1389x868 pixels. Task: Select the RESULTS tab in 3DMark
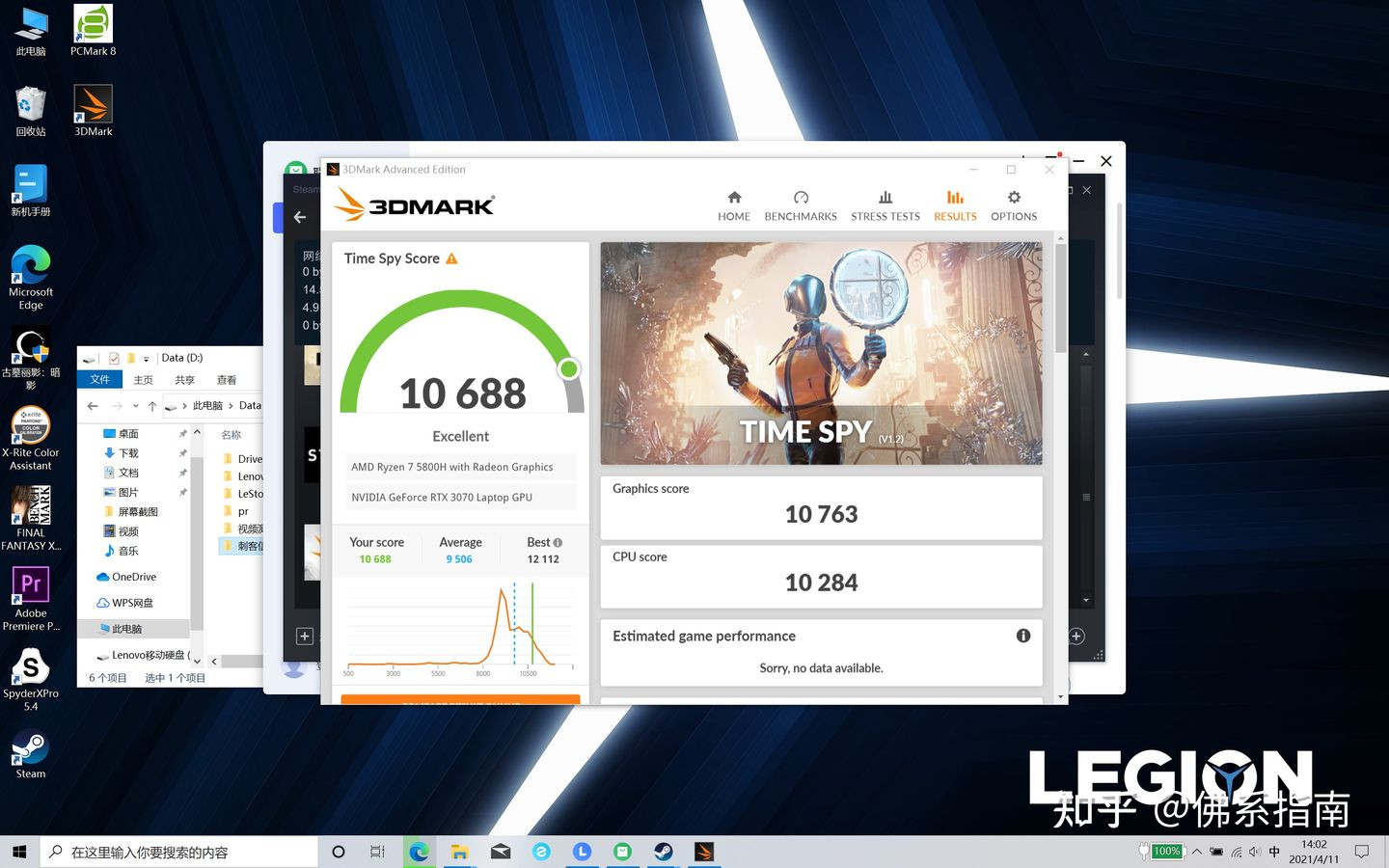(955, 205)
